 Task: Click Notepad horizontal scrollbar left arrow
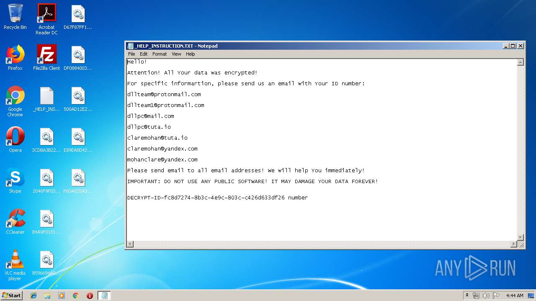click(130, 244)
